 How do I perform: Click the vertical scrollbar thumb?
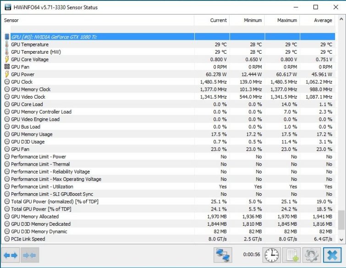coord(341,220)
